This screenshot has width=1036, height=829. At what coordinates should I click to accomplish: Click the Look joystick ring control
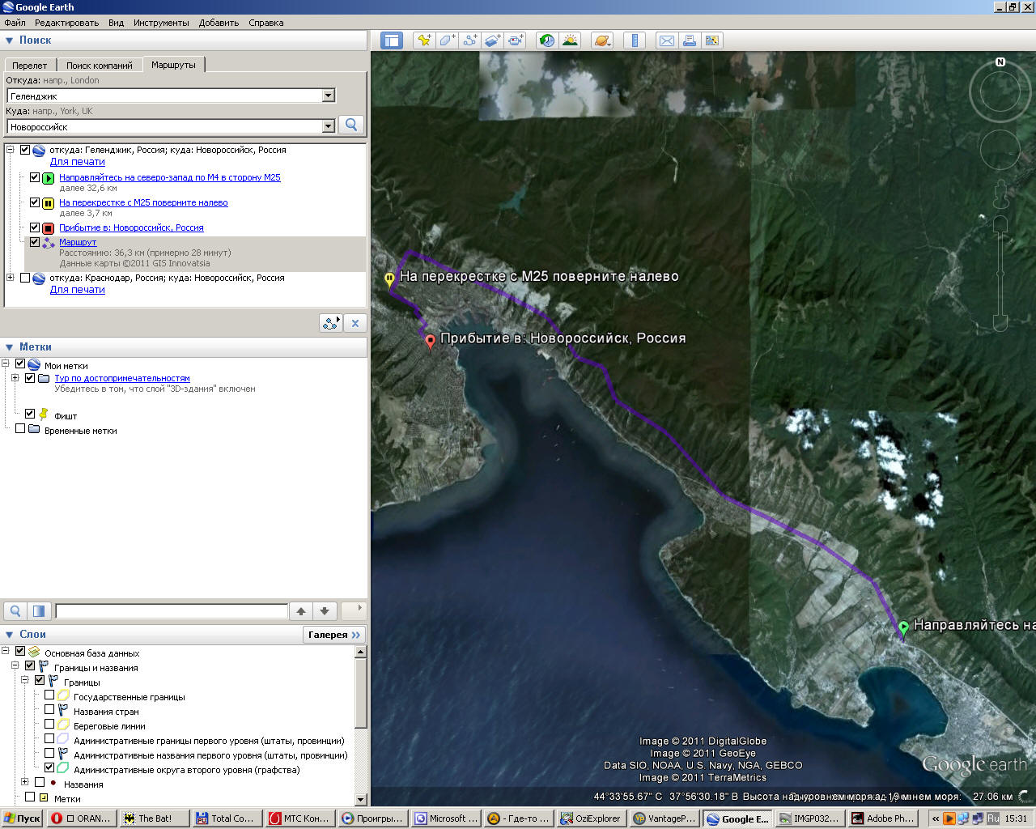[1000, 91]
